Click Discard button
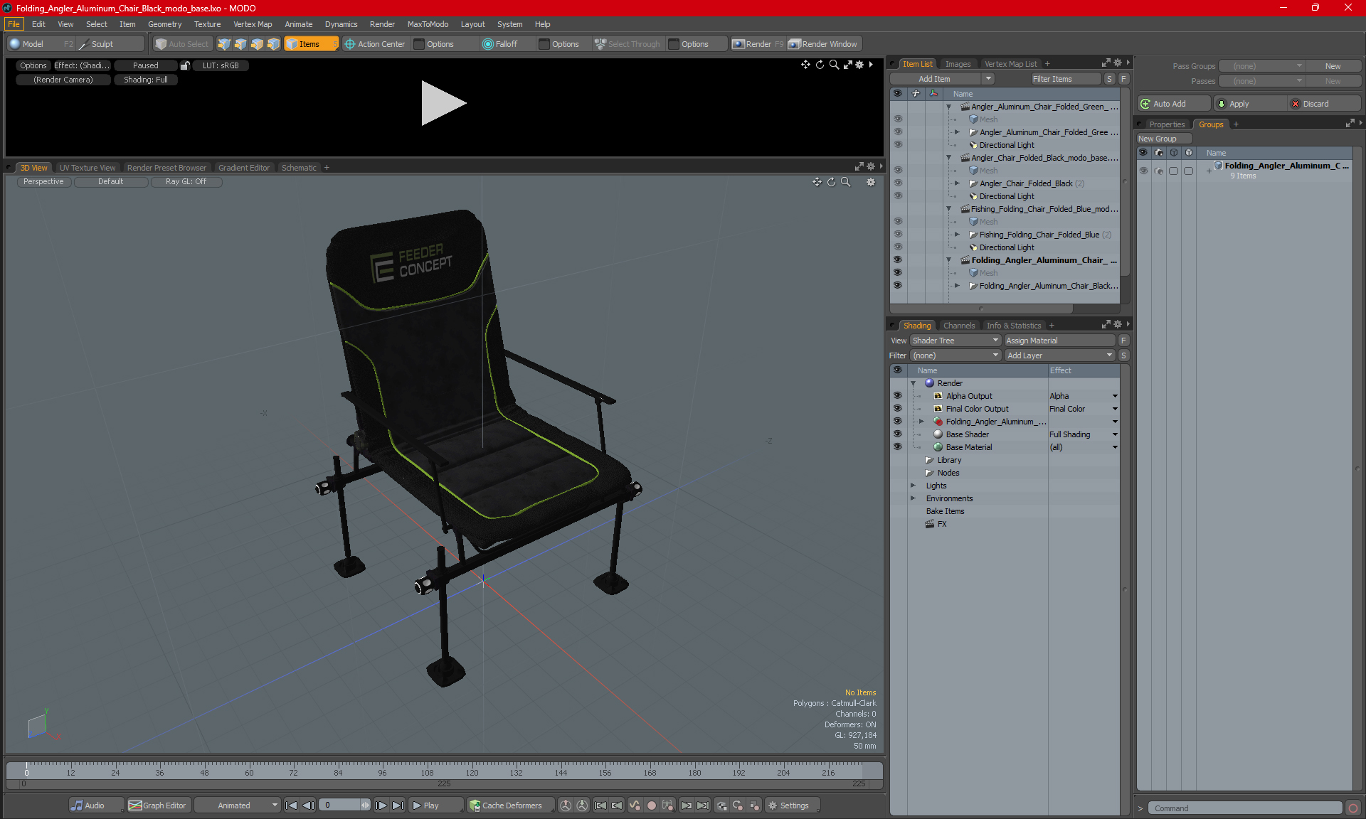Screen dimensions: 1366x819 click(x=1324, y=104)
